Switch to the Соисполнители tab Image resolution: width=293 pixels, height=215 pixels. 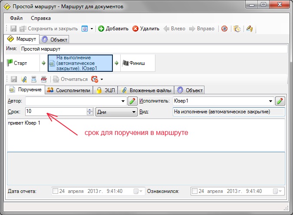tap(69, 90)
